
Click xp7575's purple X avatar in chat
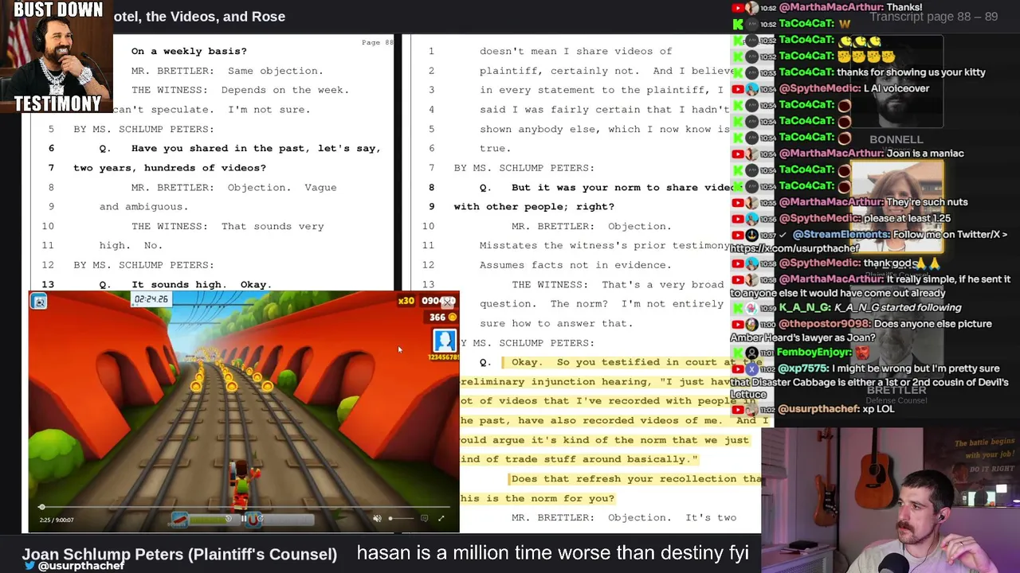(x=752, y=369)
